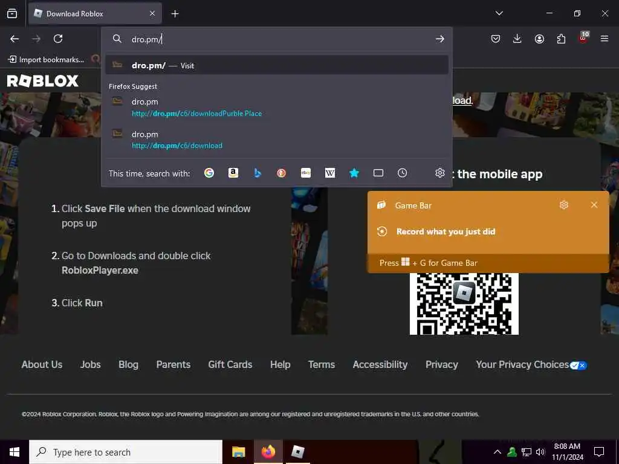Open Firefox View recent browsing icon
Screen dimensions: 619x464
(x=12, y=14)
